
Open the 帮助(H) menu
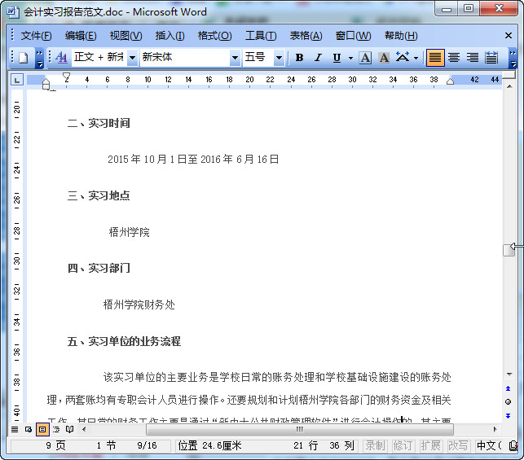tap(401, 36)
